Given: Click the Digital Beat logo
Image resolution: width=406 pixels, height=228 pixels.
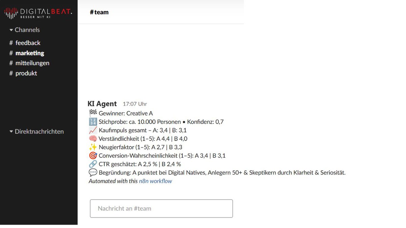Looking at the screenshot, I should (x=38, y=13).
